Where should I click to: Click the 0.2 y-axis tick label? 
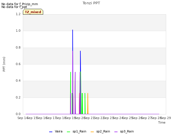pos(18,97)
